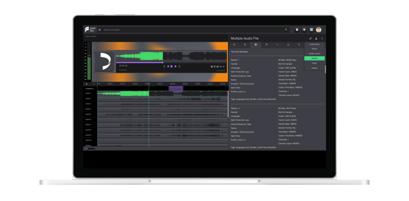Click the timeline horizontal zoom scrollbar
409x201 pixels.
coord(90,149)
